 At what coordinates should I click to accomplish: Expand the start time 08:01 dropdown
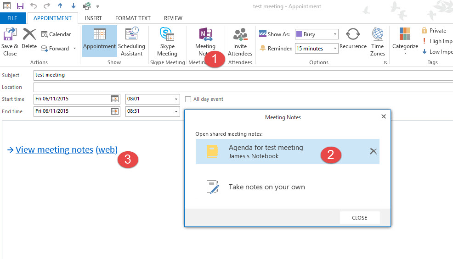tap(176, 99)
